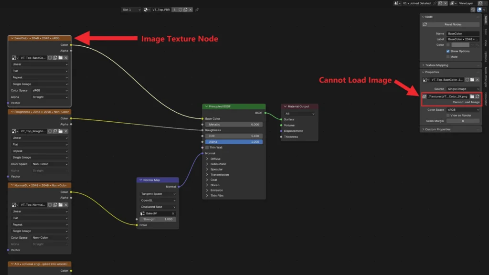Unlink the VT_Top_PBR material with the X icon
489x275 pixels.
191,10
